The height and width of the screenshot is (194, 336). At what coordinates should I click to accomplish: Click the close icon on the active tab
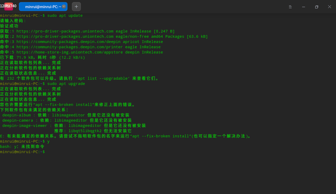click(x=64, y=7)
